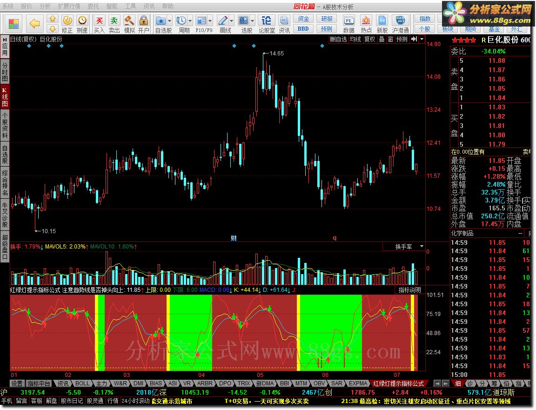Toggle the 复权 price adjustment option

click(x=369, y=39)
